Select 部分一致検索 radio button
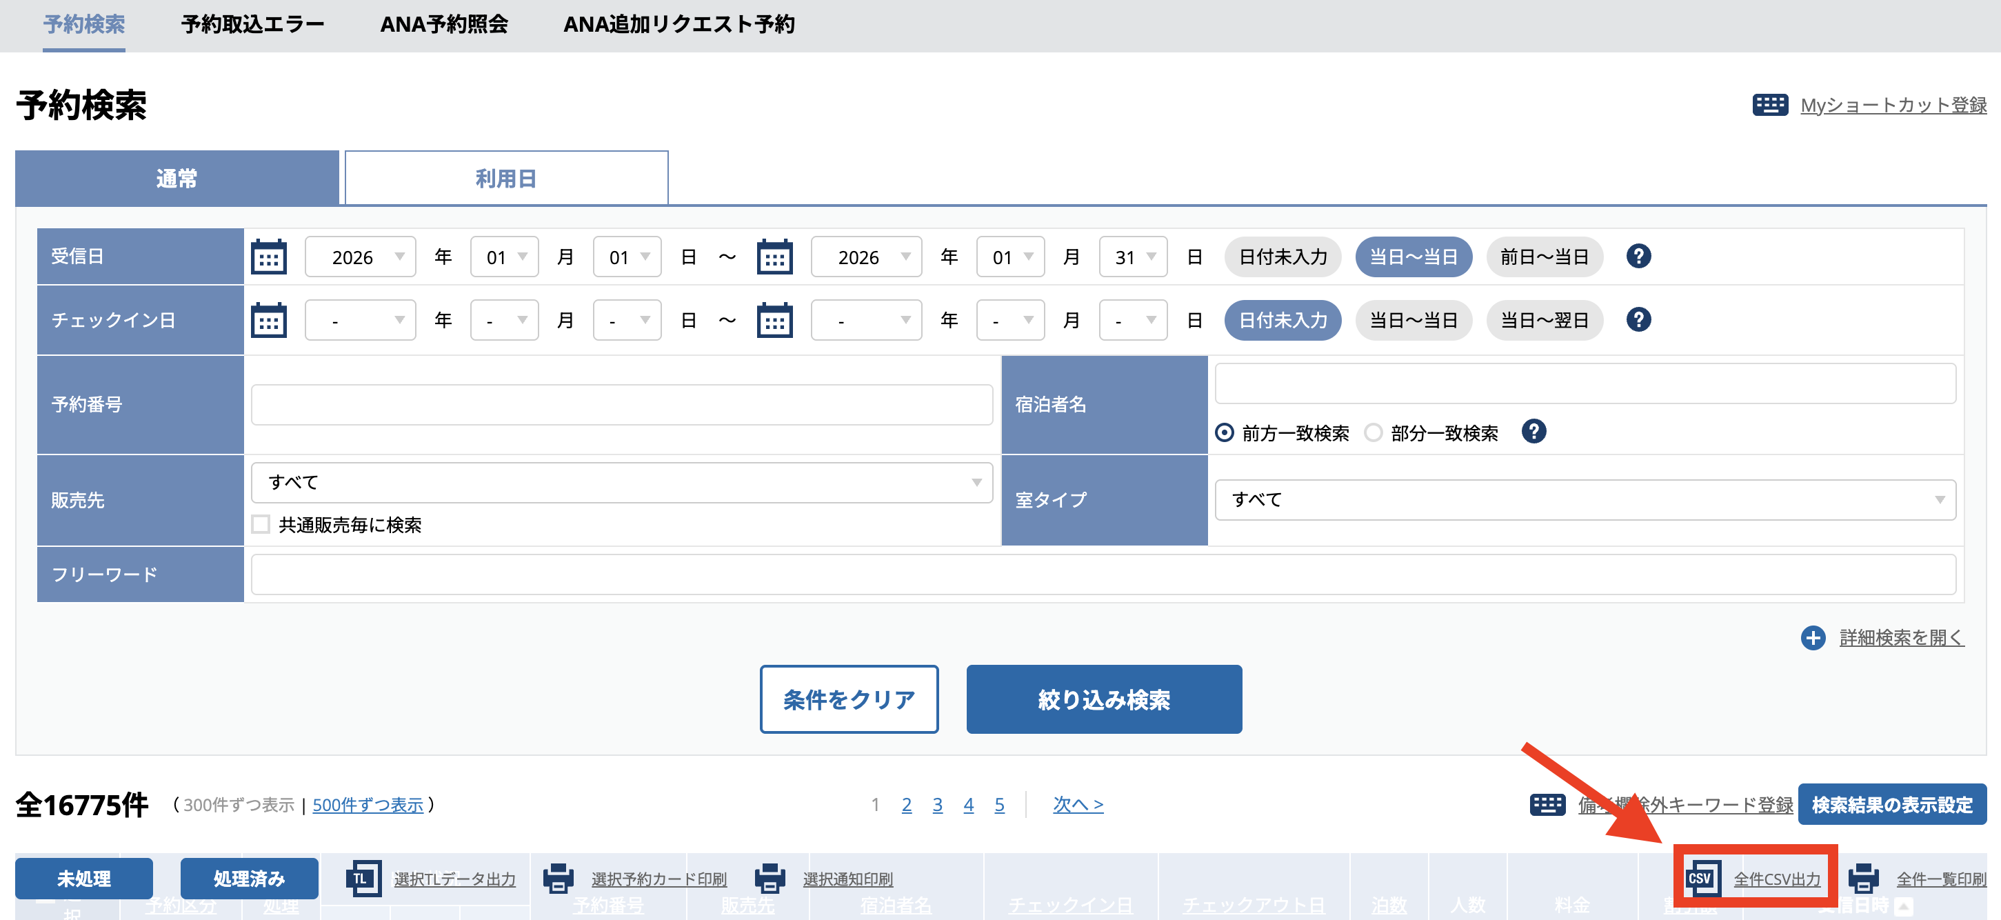 tap(1374, 433)
